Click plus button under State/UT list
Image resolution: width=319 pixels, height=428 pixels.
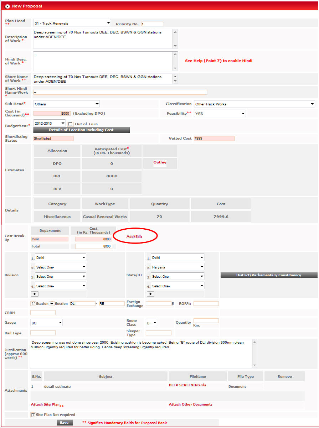pyautogui.click(x=150, y=294)
